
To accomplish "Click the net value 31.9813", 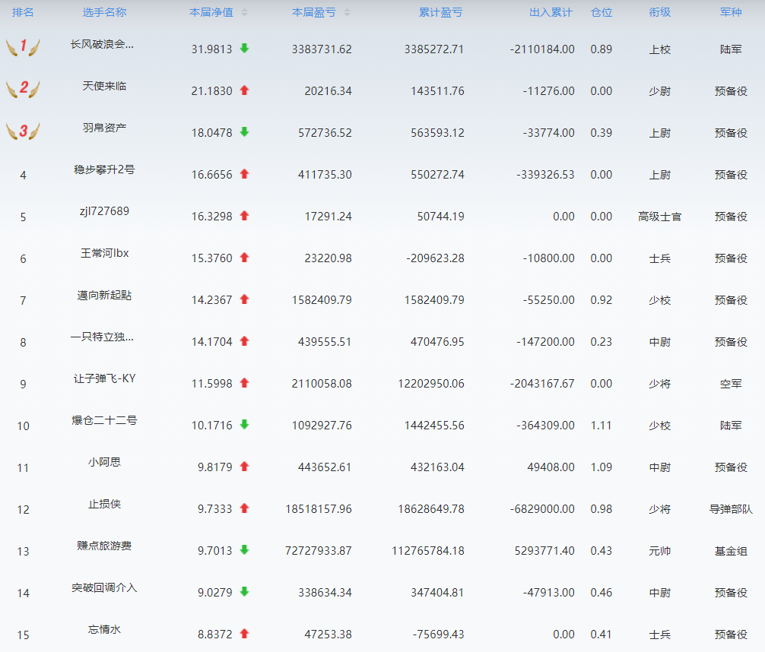I will click(x=211, y=49).
